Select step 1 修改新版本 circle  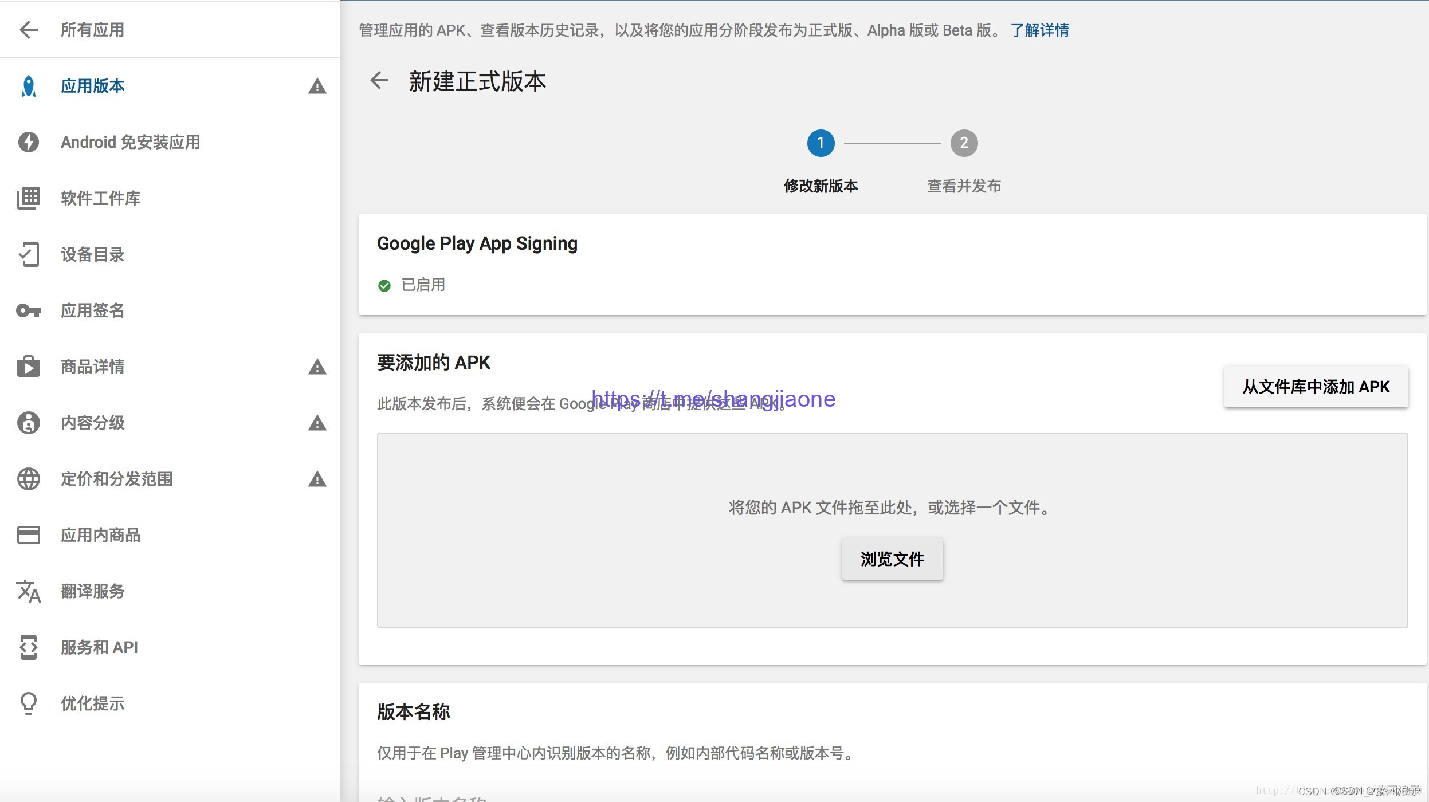tap(821, 143)
